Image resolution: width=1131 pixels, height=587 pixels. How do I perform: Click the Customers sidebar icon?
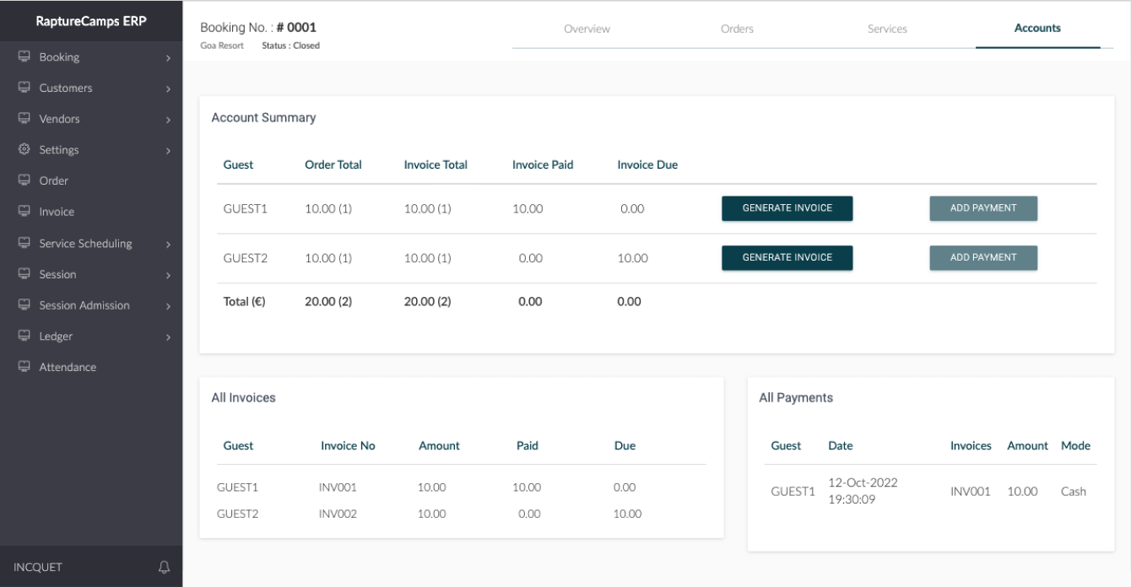[24, 88]
